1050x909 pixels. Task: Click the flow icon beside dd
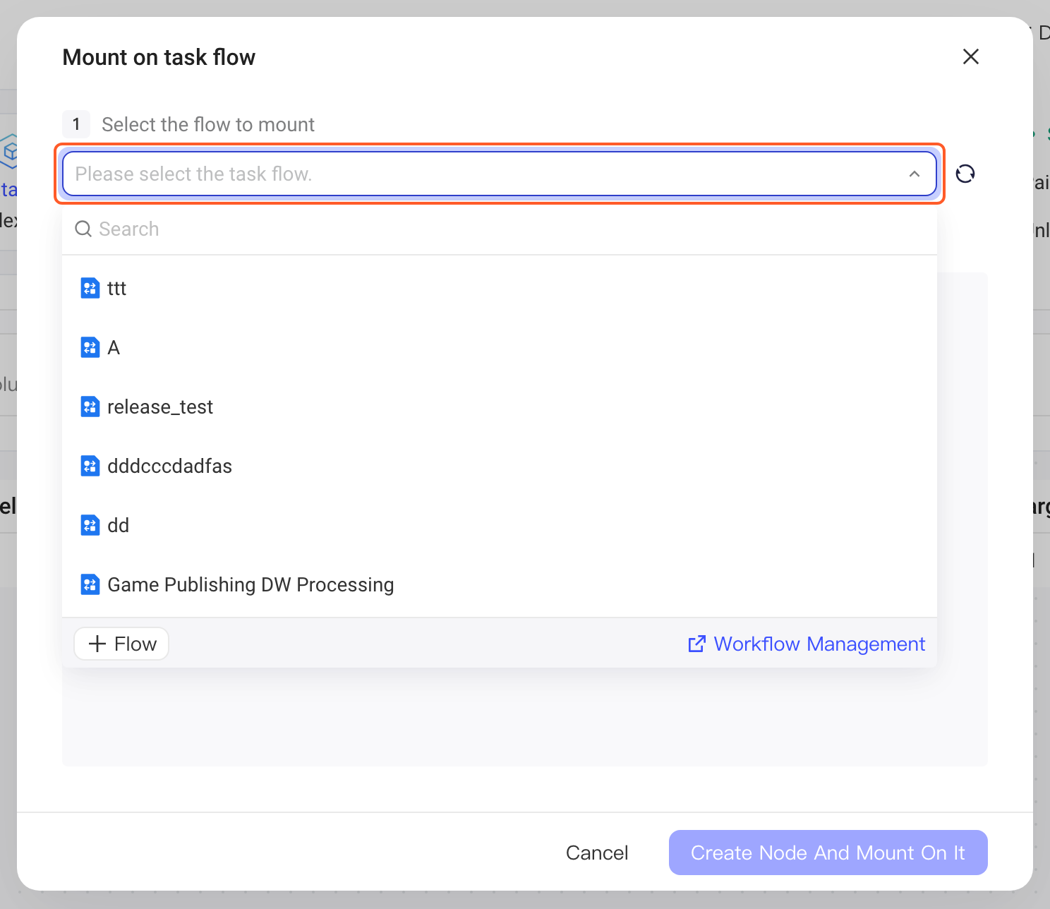[x=90, y=525]
